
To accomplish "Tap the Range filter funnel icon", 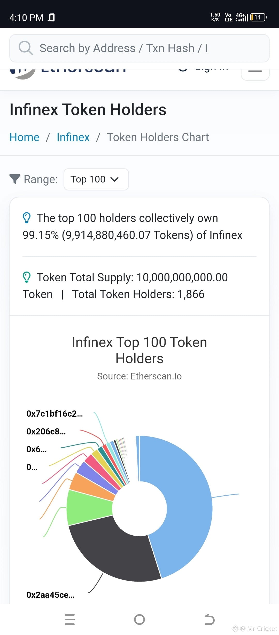I will point(15,179).
